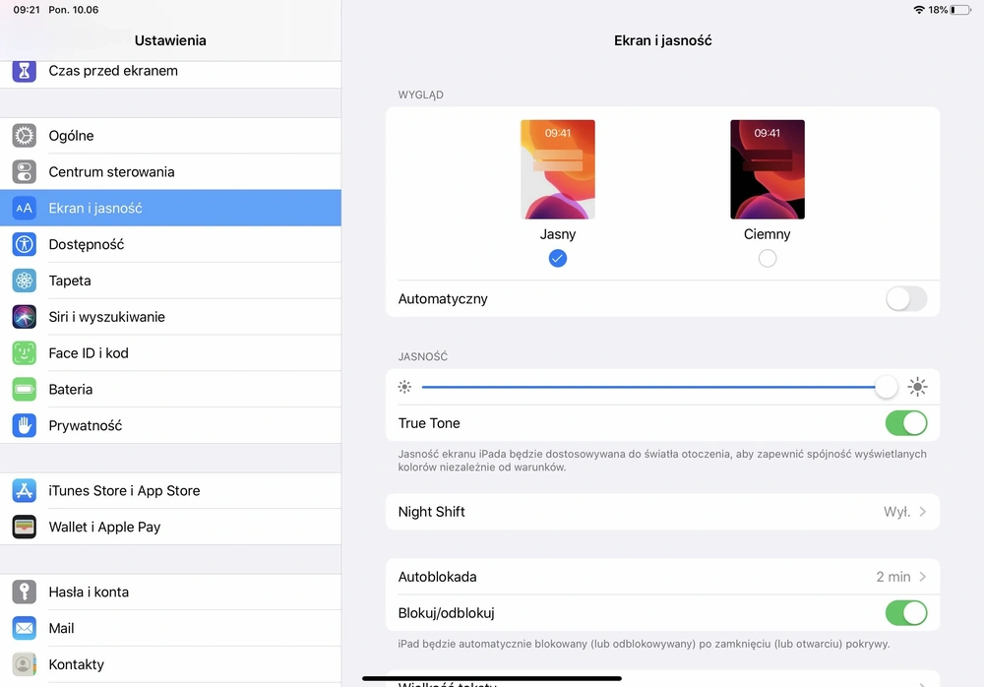Tap the Tapeta wallpaper icon
984x687 pixels.
point(24,281)
